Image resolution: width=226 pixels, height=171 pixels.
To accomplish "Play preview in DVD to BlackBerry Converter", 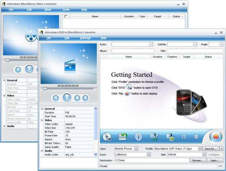I will (x=67, y=98).
